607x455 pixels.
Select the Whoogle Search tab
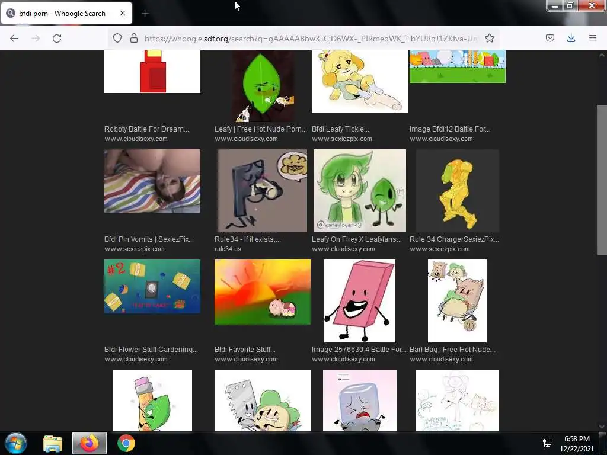point(66,13)
